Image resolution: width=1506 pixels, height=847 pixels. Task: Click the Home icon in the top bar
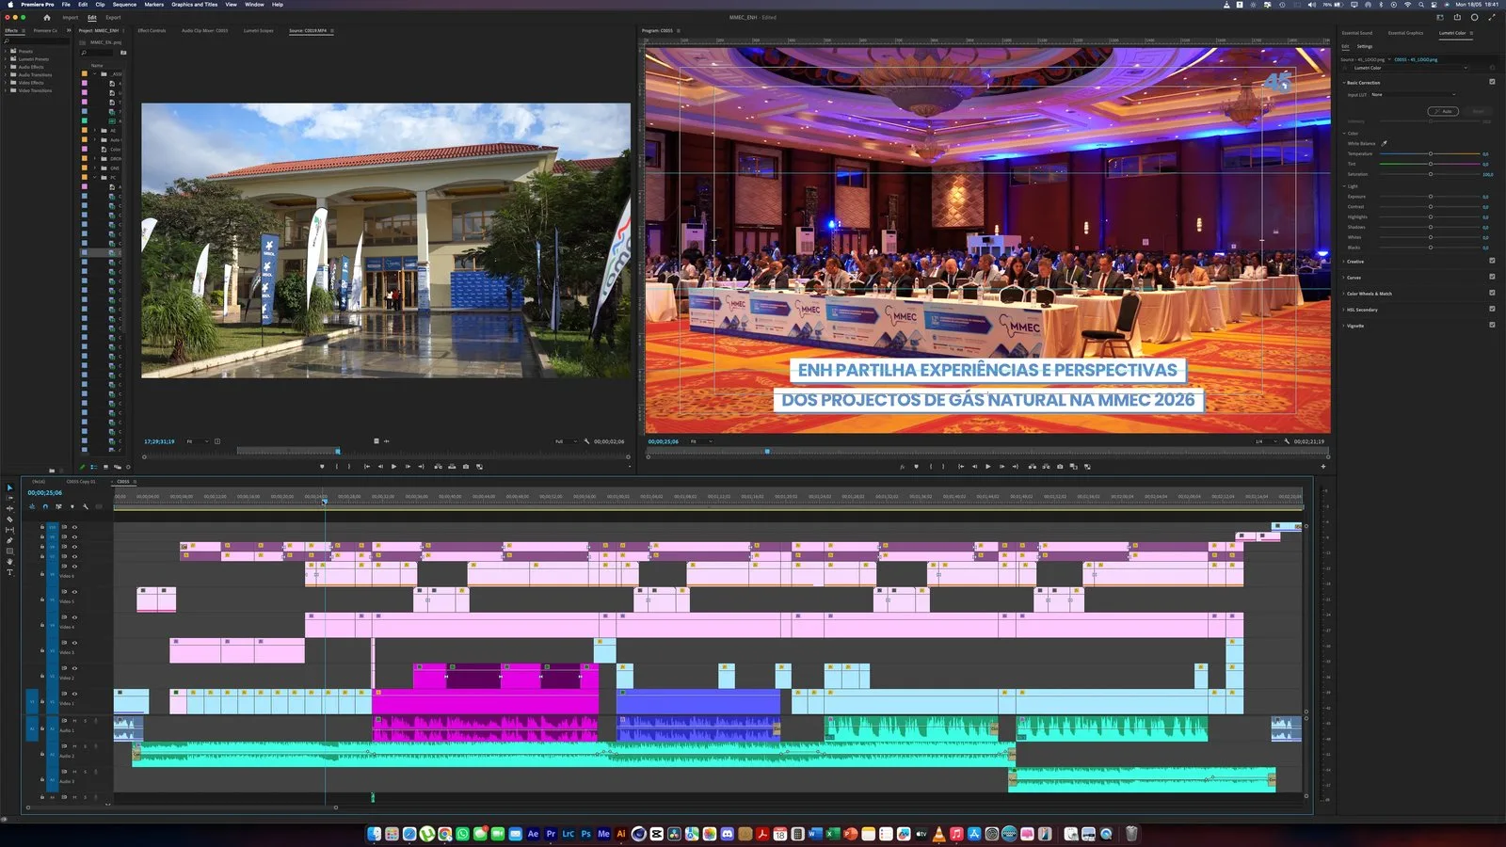[x=47, y=17]
